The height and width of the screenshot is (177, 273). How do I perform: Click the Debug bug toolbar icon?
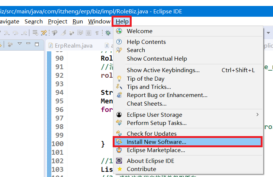[108, 33]
